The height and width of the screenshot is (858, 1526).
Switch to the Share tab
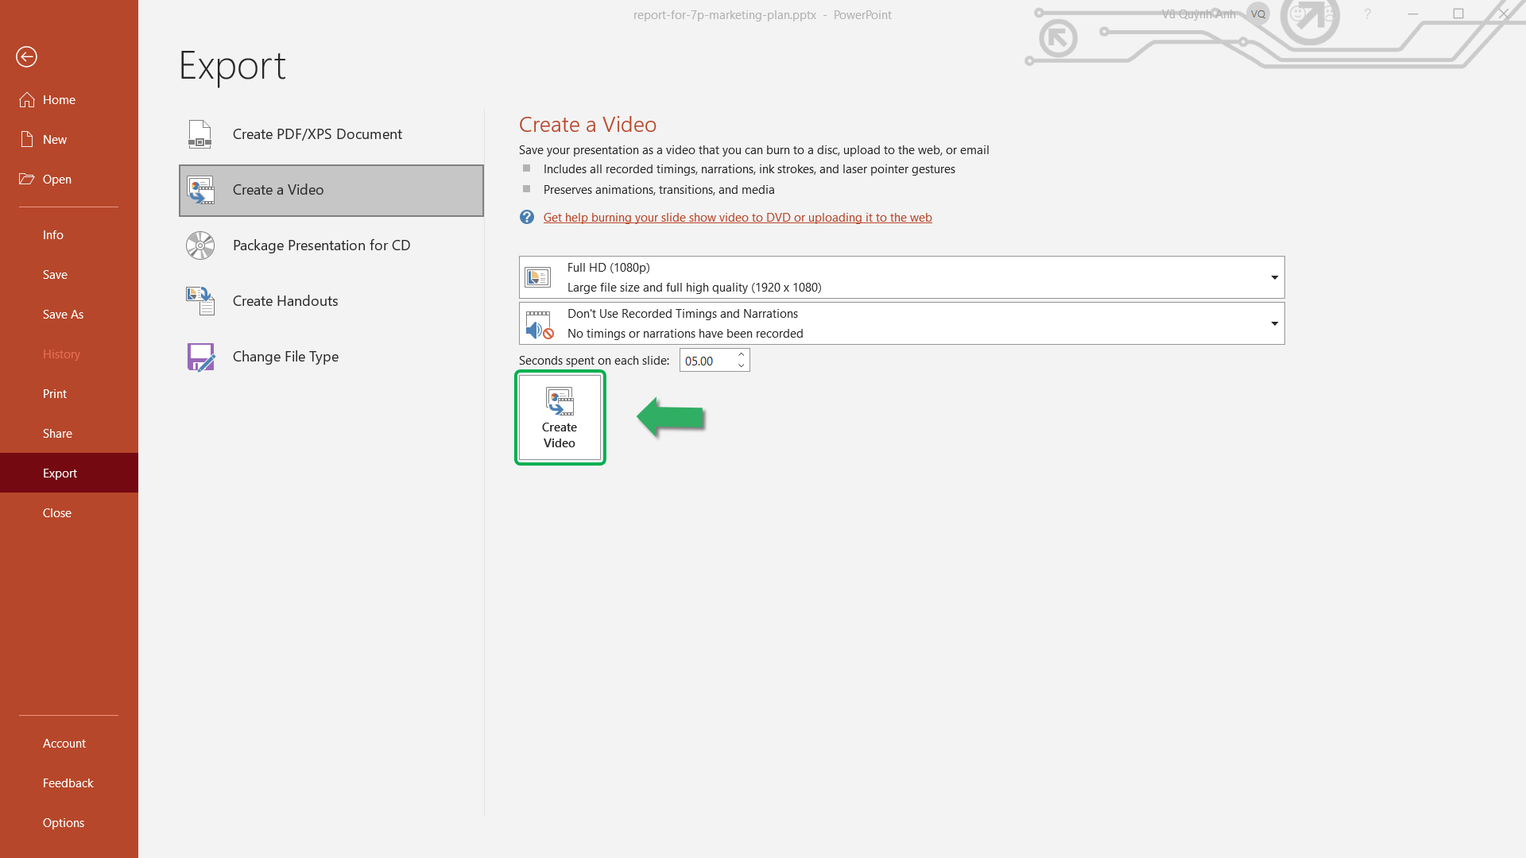coord(69,433)
